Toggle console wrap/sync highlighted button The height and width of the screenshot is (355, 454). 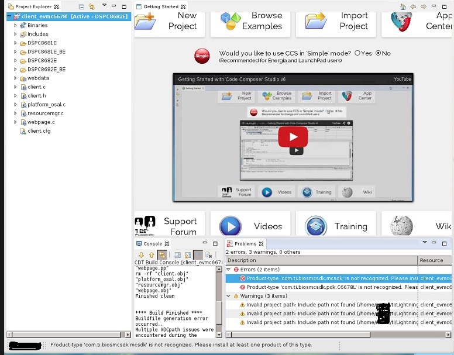click(162, 255)
